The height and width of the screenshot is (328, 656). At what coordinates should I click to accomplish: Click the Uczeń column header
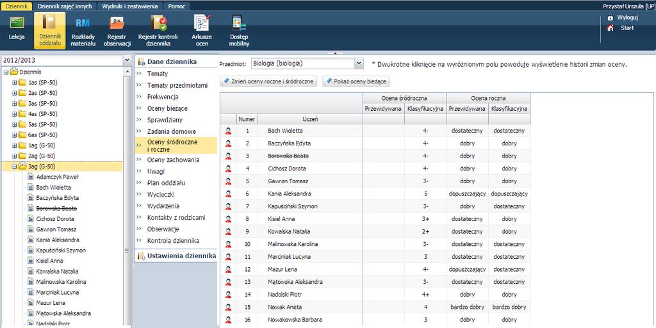pos(310,119)
